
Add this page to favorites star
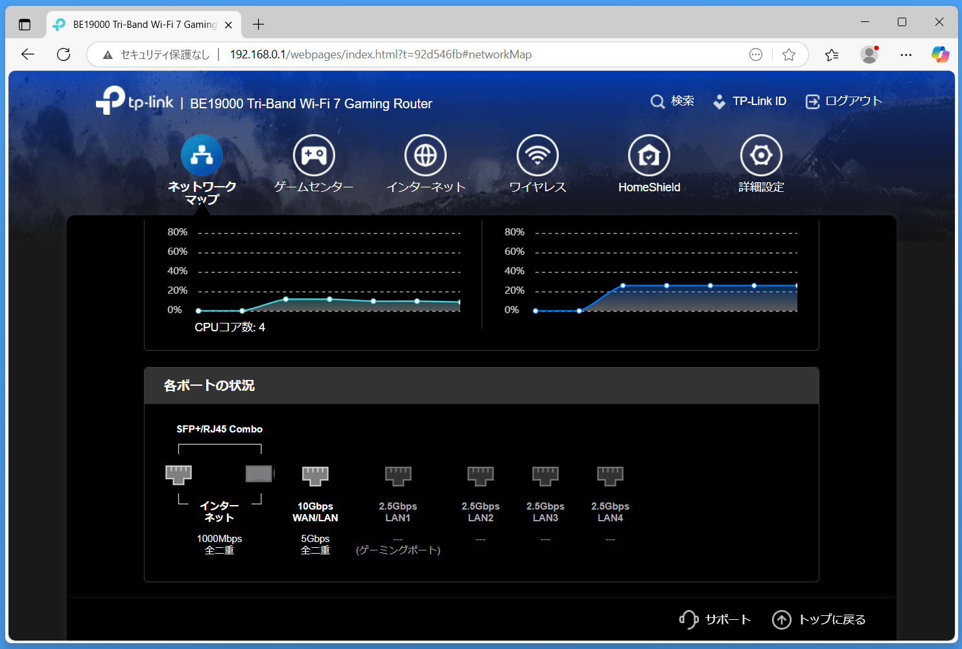coord(789,54)
